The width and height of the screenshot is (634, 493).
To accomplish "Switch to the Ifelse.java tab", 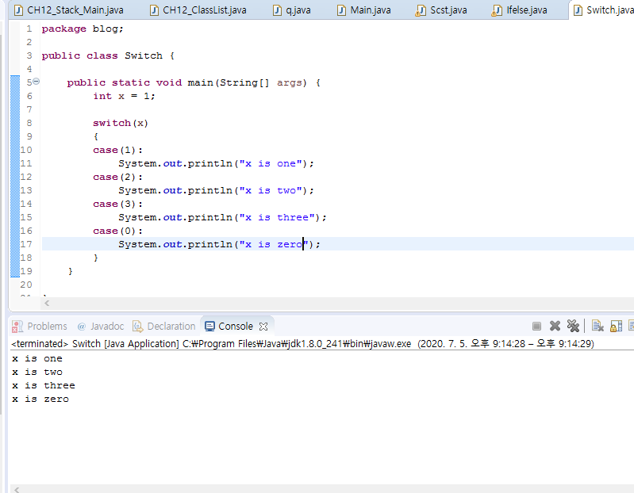I will pyautogui.click(x=520, y=10).
